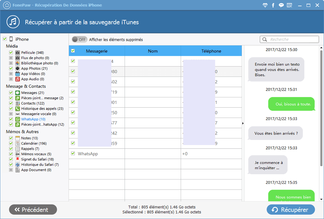Image resolution: width=324 pixels, height=219 pixels.
Task: Click the iPhone device icon
Action: click(x=11, y=39)
